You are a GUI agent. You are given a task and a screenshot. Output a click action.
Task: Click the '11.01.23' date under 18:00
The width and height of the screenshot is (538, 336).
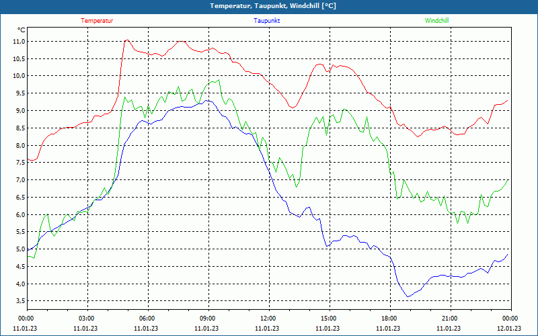[x=388, y=328]
